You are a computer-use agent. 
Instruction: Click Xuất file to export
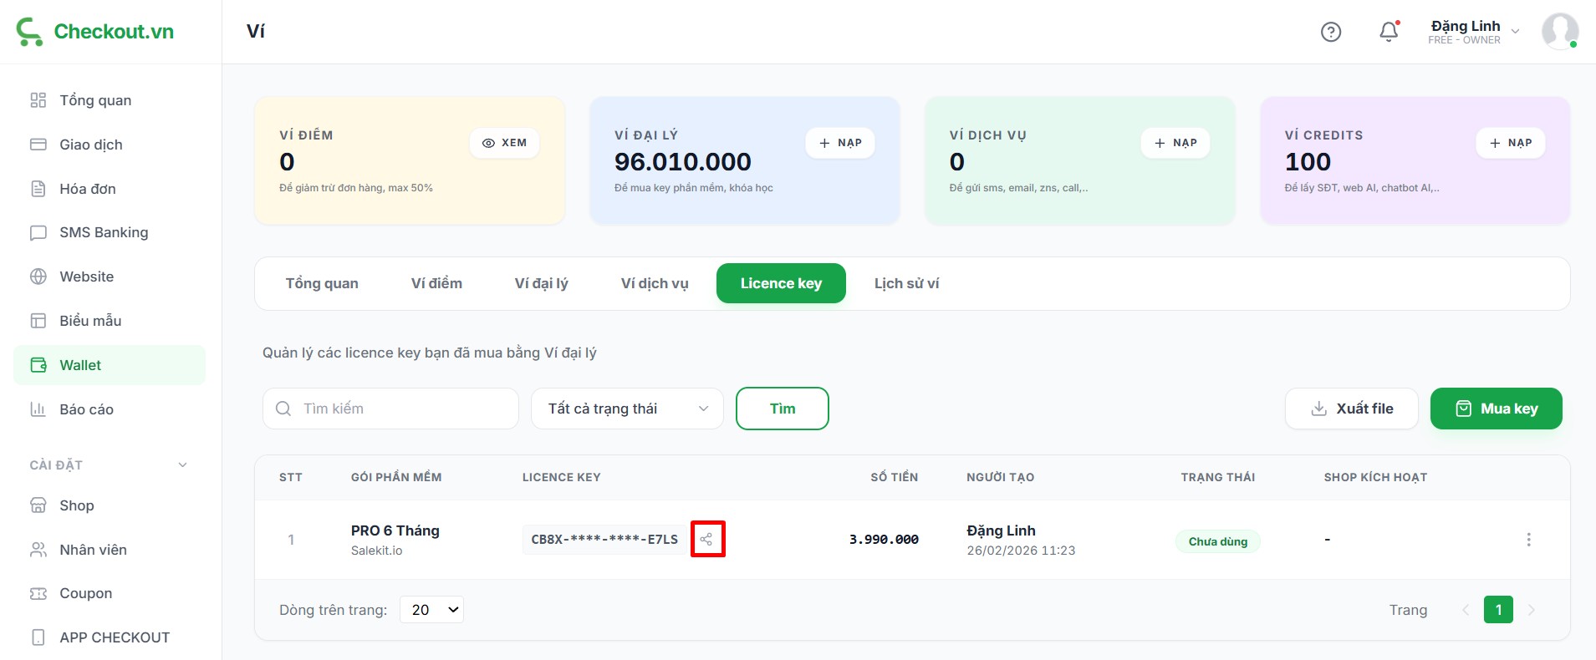(1351, 409)
